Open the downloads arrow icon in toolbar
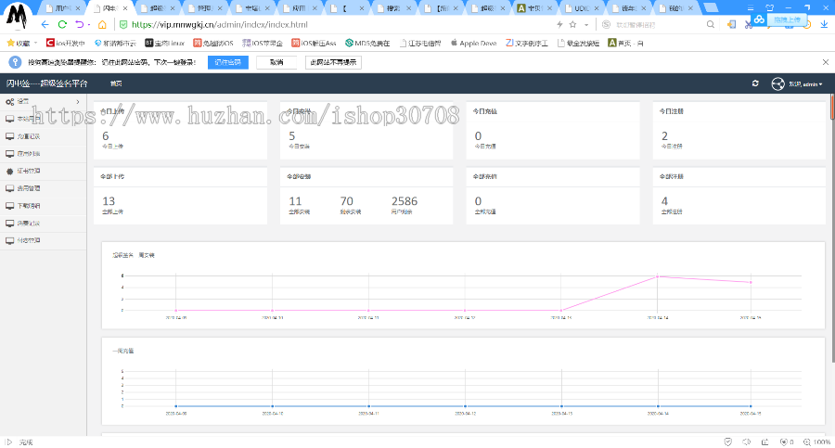 coord(825,24)
